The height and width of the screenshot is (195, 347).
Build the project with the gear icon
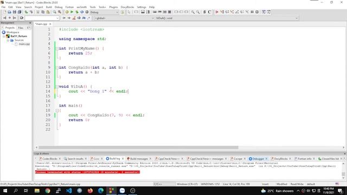[x=67, y=12]
